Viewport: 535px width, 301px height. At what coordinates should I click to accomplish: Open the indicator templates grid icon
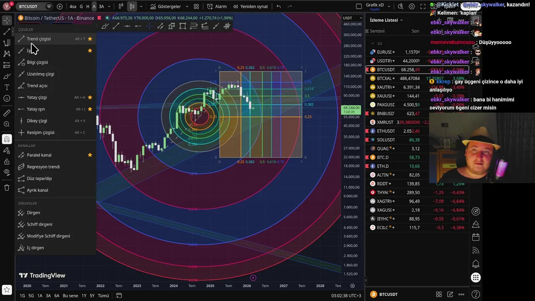[x=196, y=6]
